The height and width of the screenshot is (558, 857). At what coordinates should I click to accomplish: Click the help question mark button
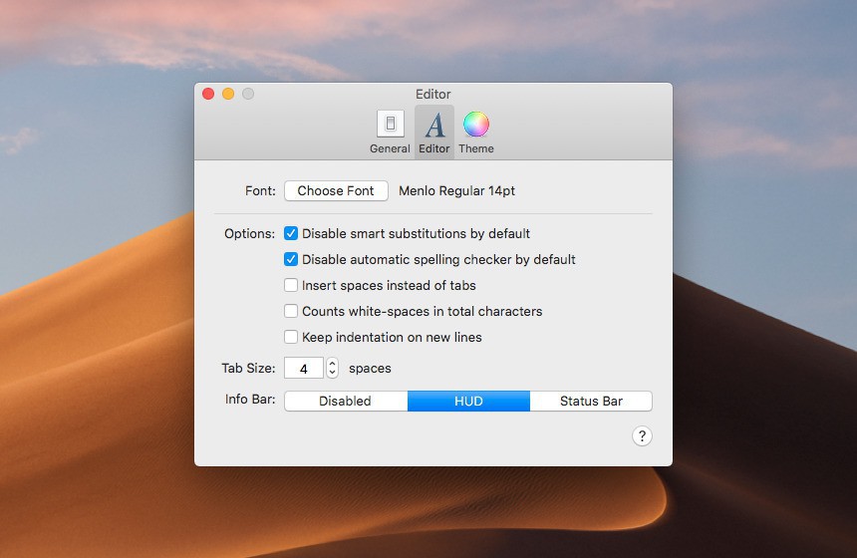[x=642, y=435]
